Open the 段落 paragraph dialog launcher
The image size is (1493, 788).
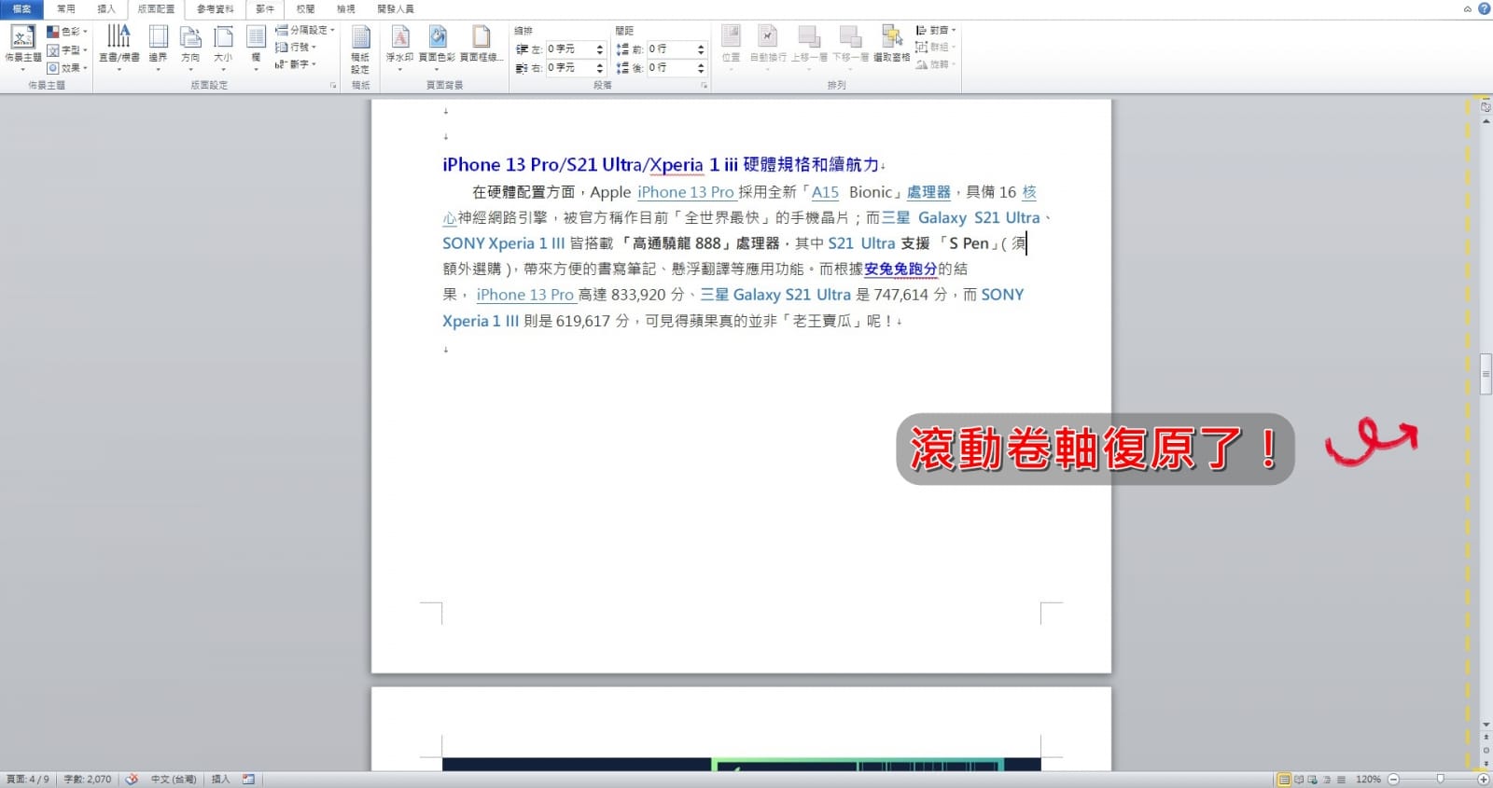pyautogui.click(x=705, y=85)
